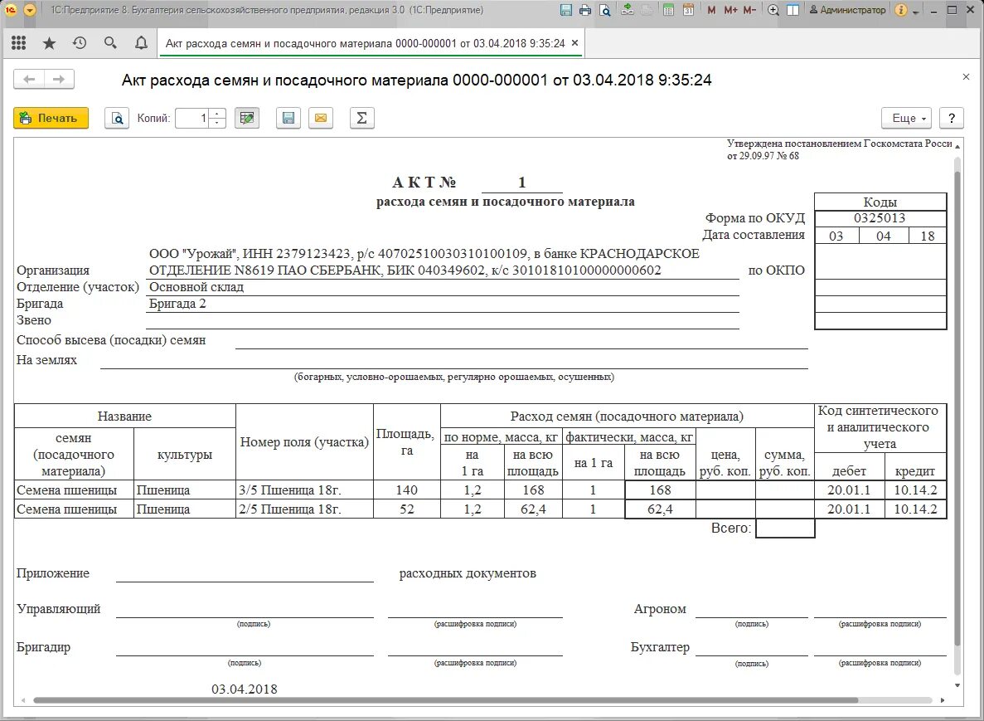Open print preview in the title bar

[604, 10]
